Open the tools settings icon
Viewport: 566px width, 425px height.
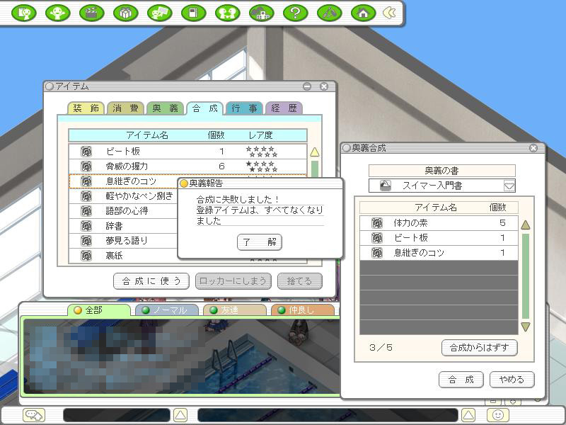[x=329, y=13]
